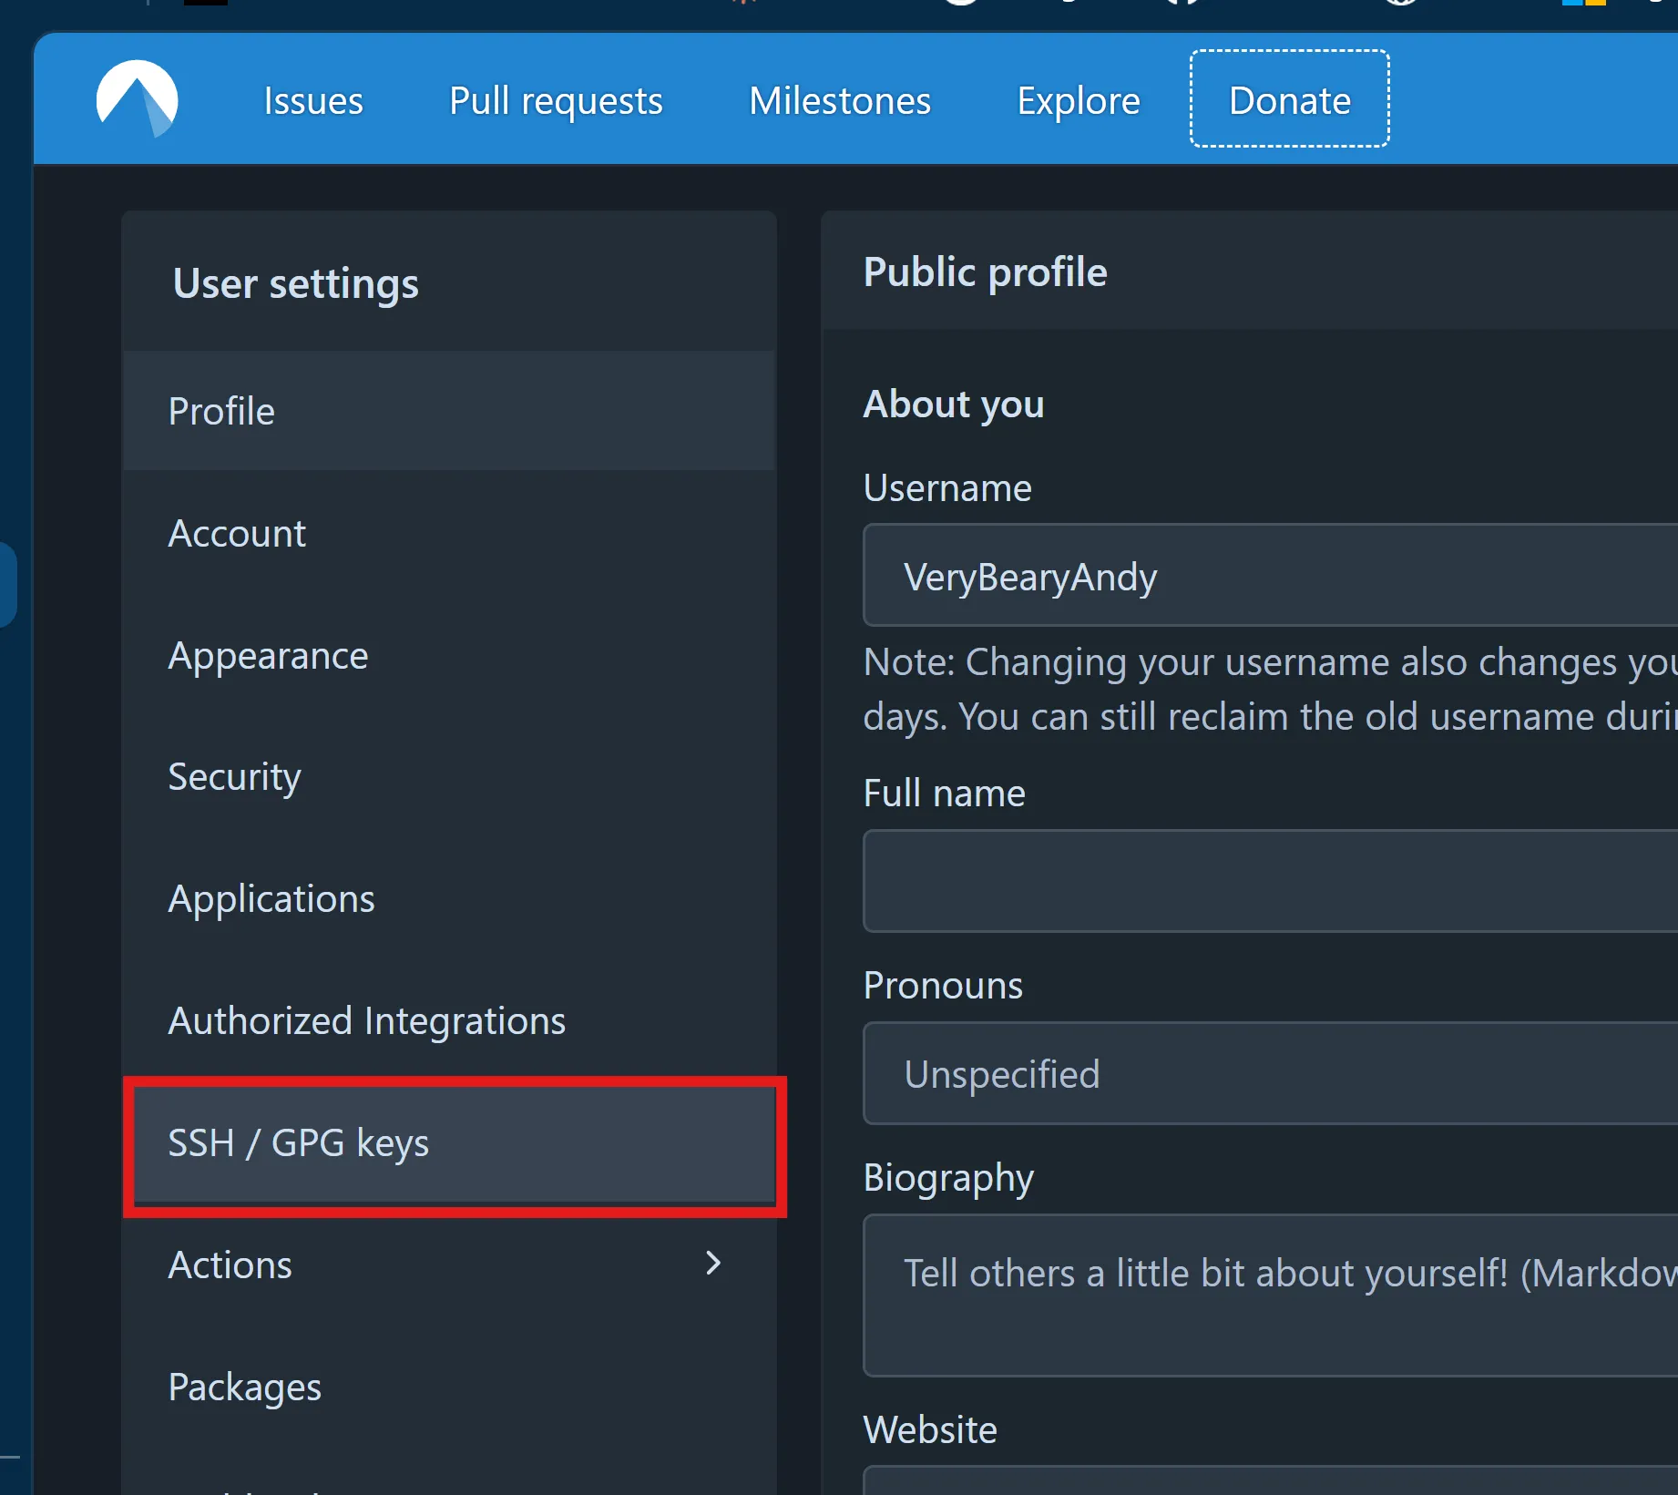
Task: Click the Full name input field
Action: click(1270, 881)
